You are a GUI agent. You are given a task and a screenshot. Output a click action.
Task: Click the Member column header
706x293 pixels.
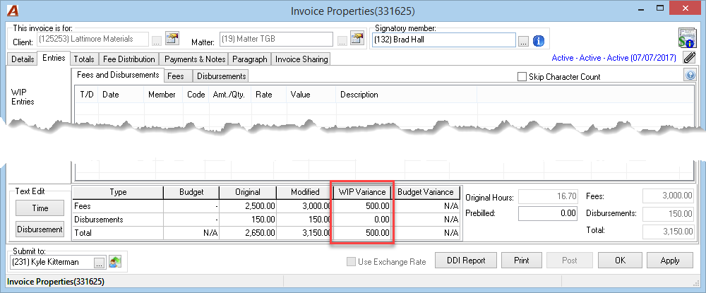pyautogui.click(x=164, y=95)
